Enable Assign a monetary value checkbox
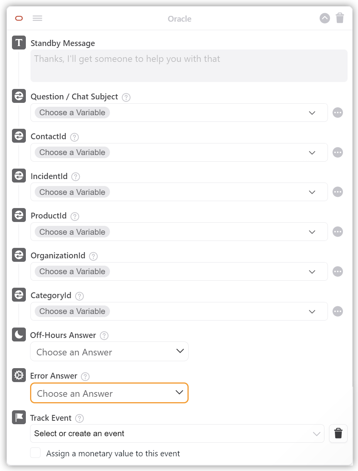358x471 pixels. point(35,453)
